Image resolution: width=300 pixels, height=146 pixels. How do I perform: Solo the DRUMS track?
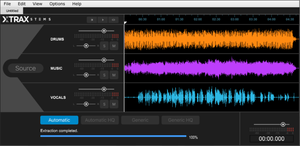point(104,46)
